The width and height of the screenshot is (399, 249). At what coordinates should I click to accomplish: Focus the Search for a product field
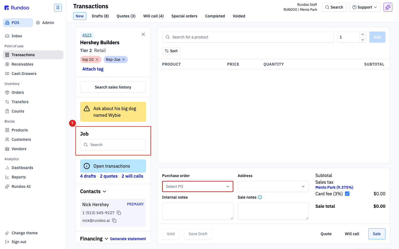pos(248,37)
